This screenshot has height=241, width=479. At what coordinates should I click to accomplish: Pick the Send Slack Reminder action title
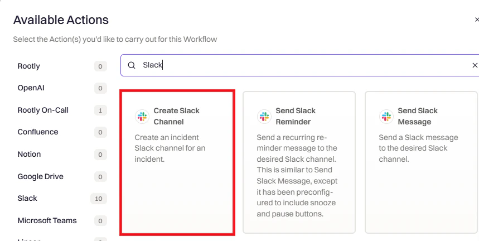pyautogui.click(x=296, y=116)
